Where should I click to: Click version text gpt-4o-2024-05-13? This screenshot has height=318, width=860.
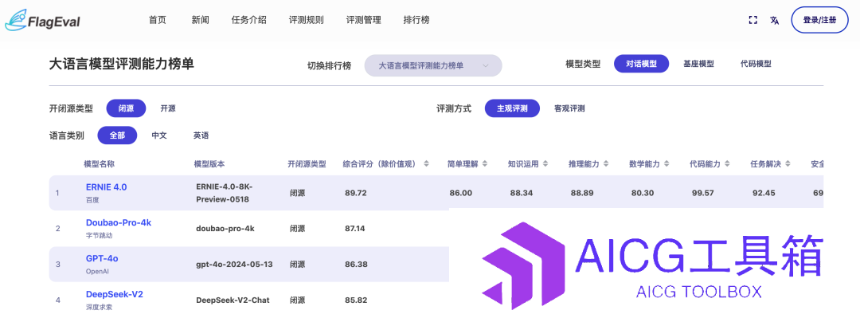coord(234,264)
